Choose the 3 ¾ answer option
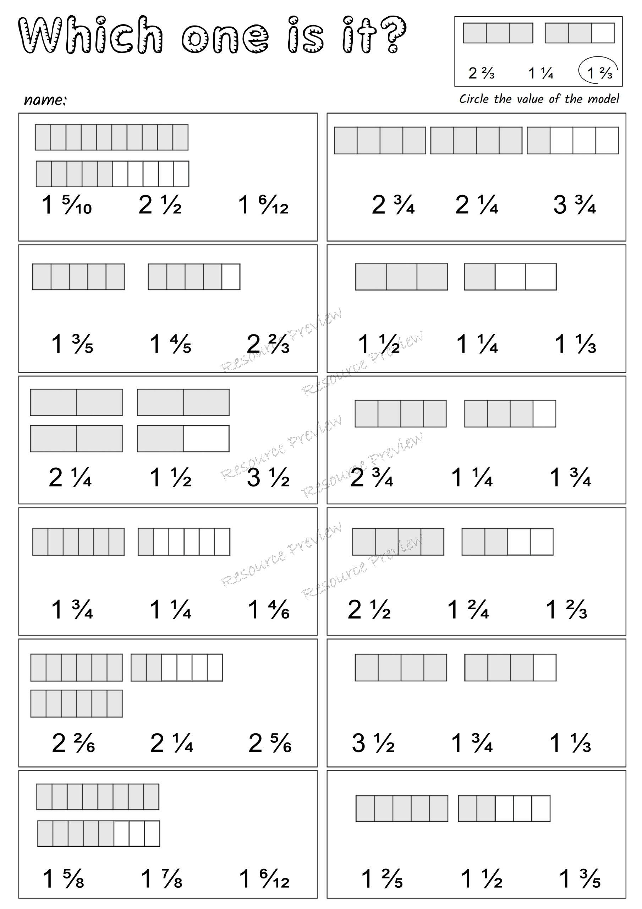642x909 pixels. coord(574,205)
